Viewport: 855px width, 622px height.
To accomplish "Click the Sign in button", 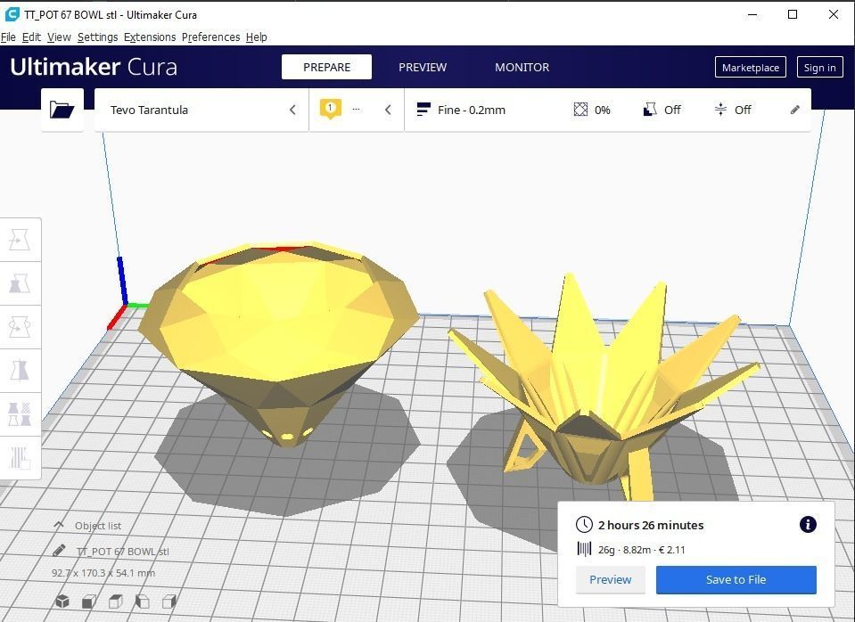I will pos(819,68).
